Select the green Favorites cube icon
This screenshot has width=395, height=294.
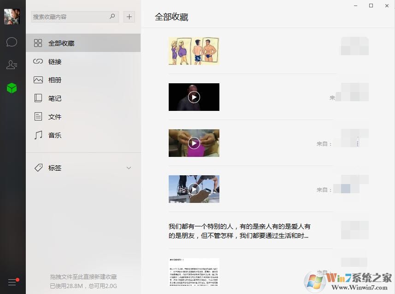click(12, 88)
